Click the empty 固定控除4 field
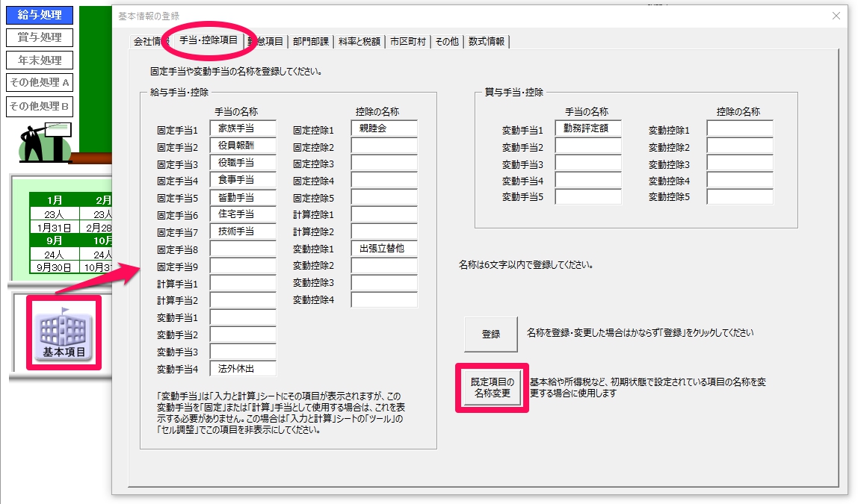The width and height of the screenshot is (858, 504). pyautogui.click(x=384, y=180)
